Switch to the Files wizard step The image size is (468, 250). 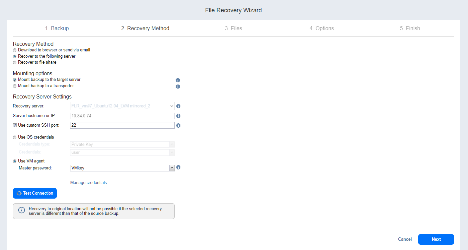[233, 29]
